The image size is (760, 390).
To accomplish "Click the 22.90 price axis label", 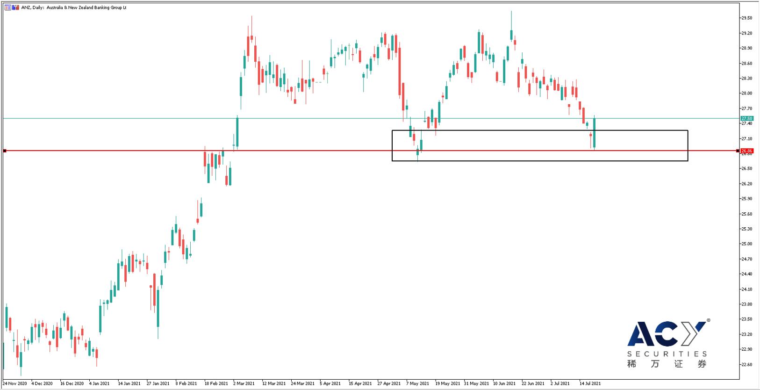I will [746, 349].
